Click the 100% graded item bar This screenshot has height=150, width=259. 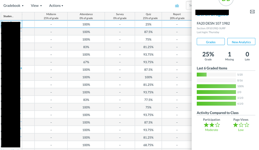216,86
